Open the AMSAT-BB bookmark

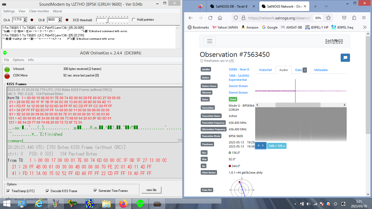coord(291,27)
